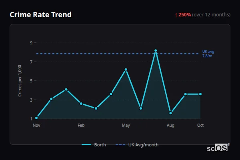Select the July highest data point
Image resolution: width=240 pixels, height=160 pixels.
pos(156,50)
